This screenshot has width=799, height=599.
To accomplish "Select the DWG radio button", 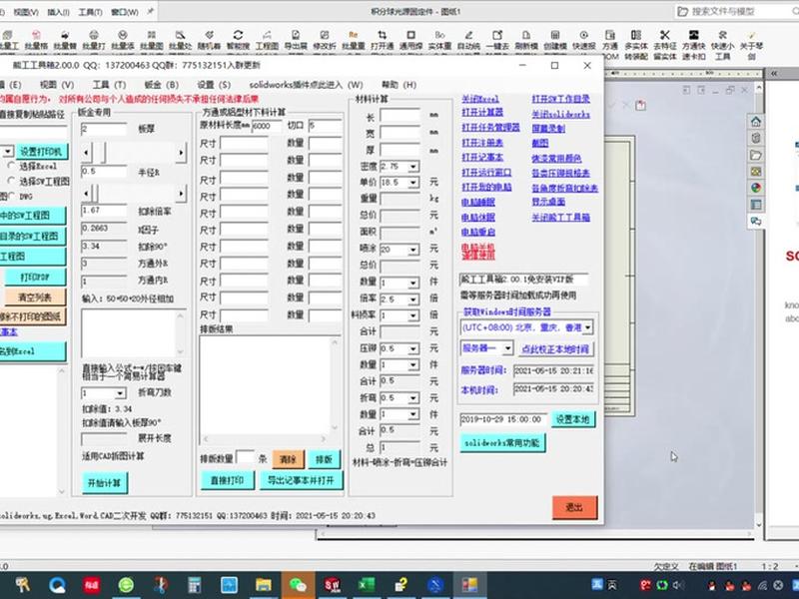I will click(11, 196).
